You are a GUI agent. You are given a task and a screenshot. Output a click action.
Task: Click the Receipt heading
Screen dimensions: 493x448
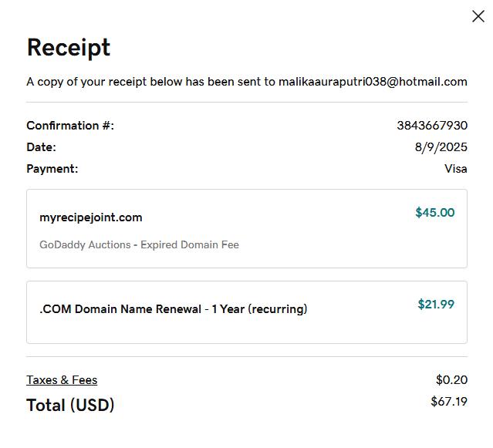(x=69, y=48)
